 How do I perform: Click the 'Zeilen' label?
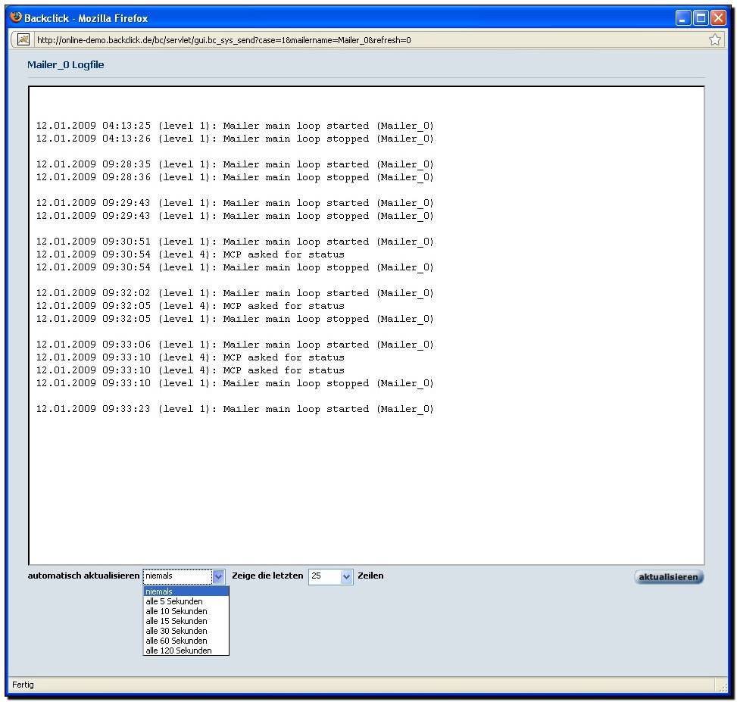370,576
